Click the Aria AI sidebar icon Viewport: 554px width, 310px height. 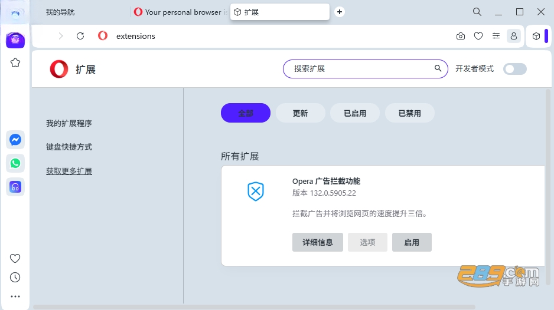(15, 39)
